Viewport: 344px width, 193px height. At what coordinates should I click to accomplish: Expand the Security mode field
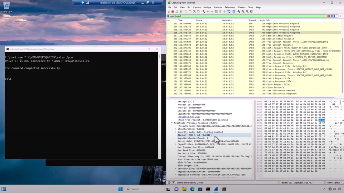175,132
